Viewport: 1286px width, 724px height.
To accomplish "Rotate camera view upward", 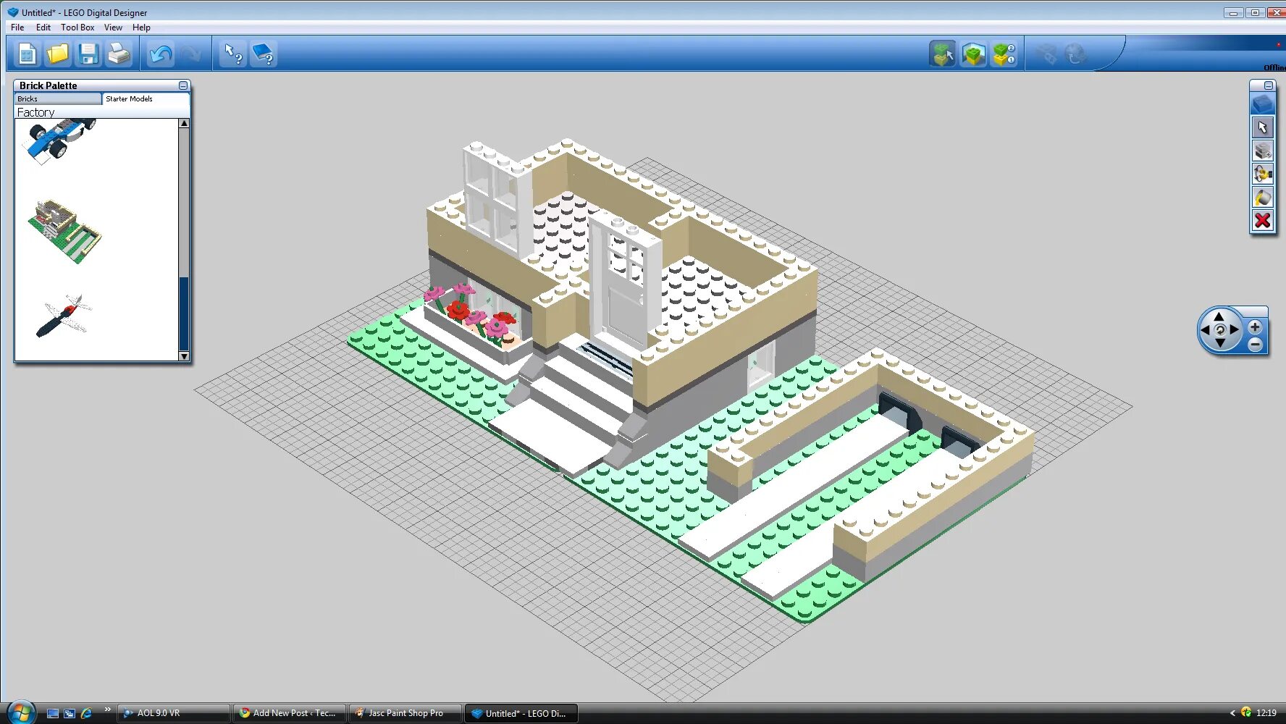I will (1219, 316).
